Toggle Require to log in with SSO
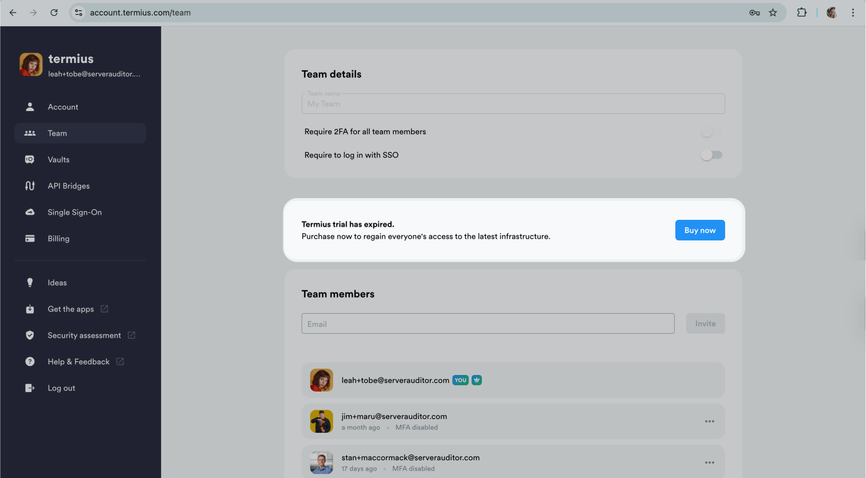Screen dimensions: 866x478 coord(711,155)
